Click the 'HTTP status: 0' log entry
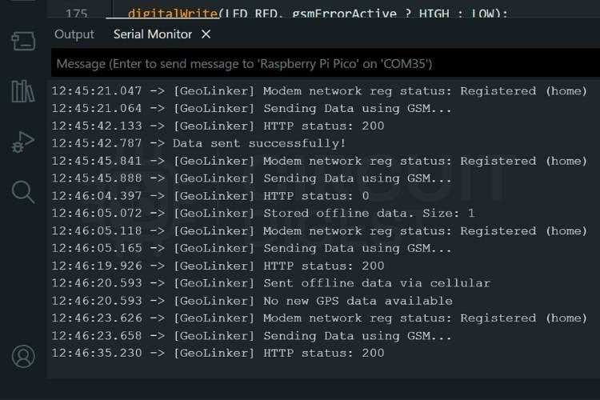Viewport: 600px width, 400px height. [210, 196]
